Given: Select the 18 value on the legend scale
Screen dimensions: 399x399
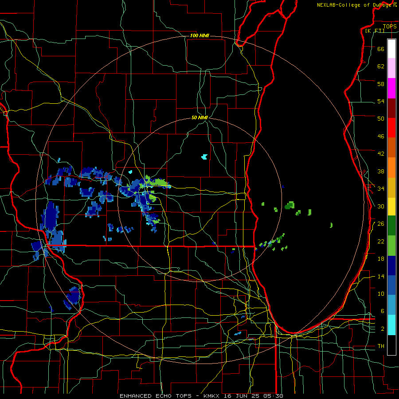Looking at the screenshot, I should 381,259.
